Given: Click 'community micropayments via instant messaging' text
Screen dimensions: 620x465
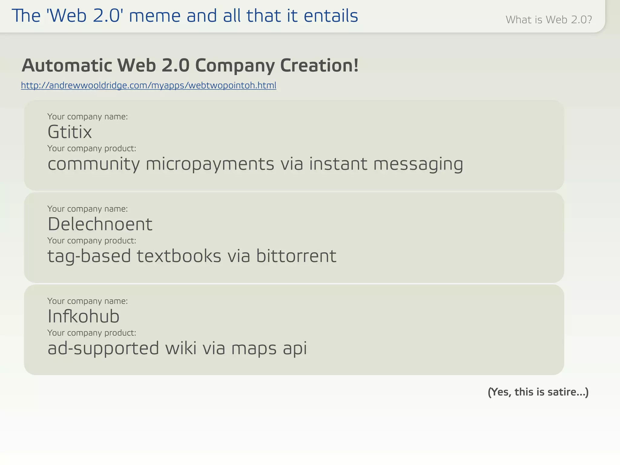Looking at the screenshot, I should click(256, 164).
